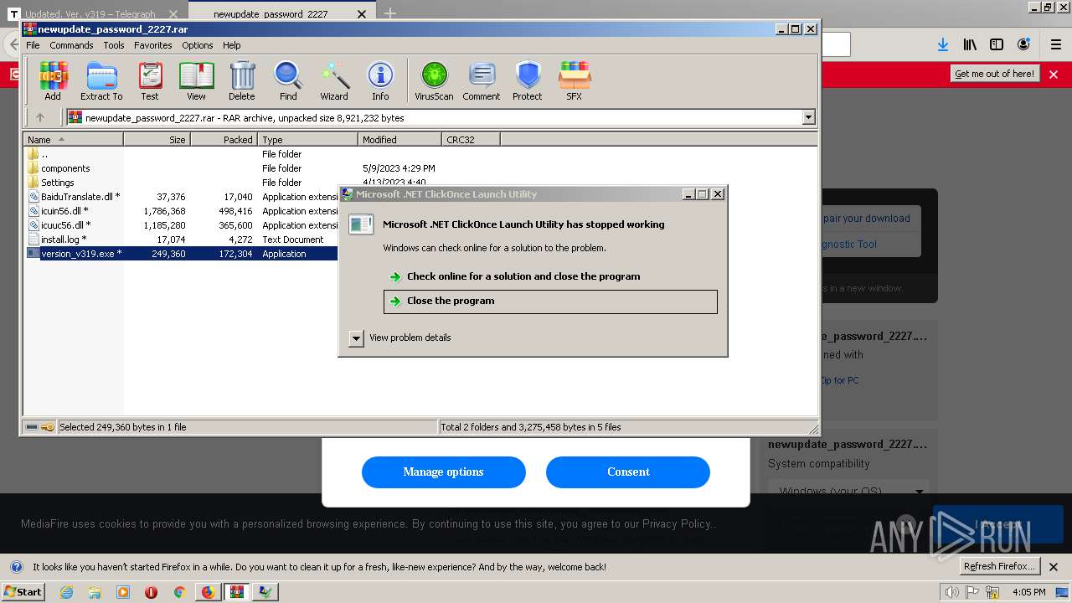Open the File menu
1072x603 pixels.
point(33,45)
